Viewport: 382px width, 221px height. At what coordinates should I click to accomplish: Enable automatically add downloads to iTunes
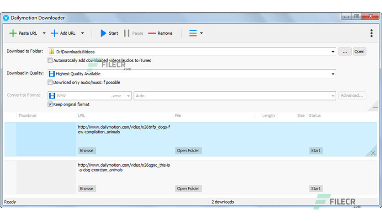50,60
